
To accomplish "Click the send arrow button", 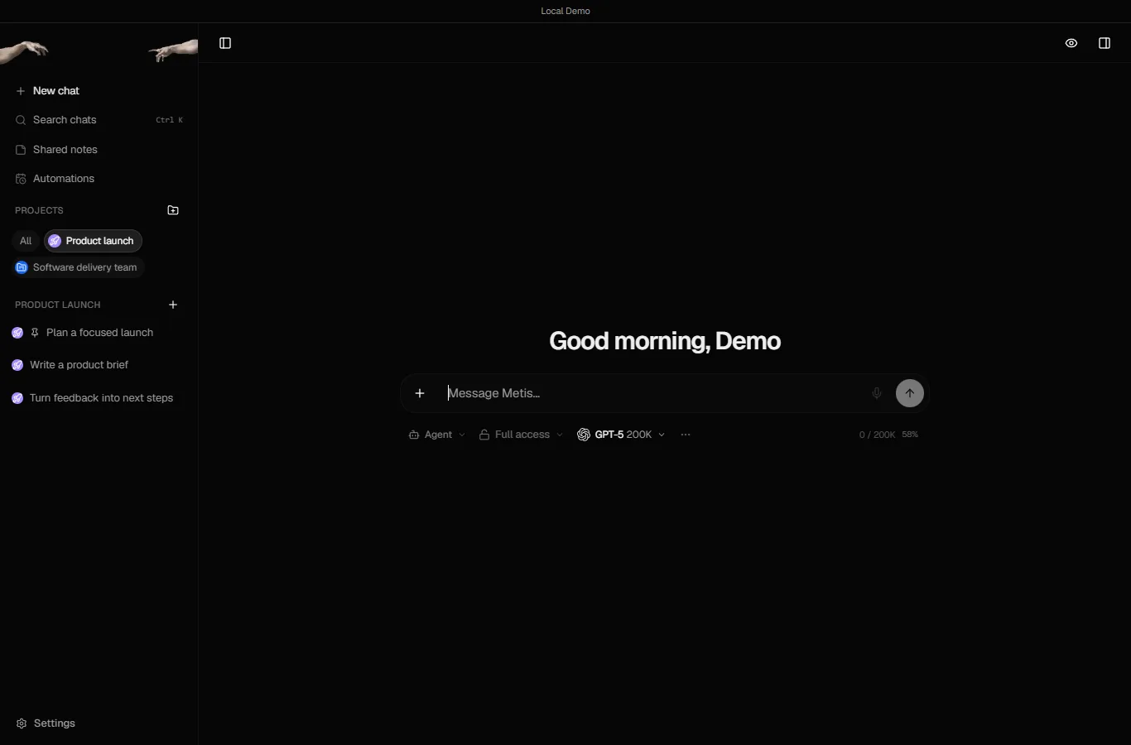I will tap(910, 393).
